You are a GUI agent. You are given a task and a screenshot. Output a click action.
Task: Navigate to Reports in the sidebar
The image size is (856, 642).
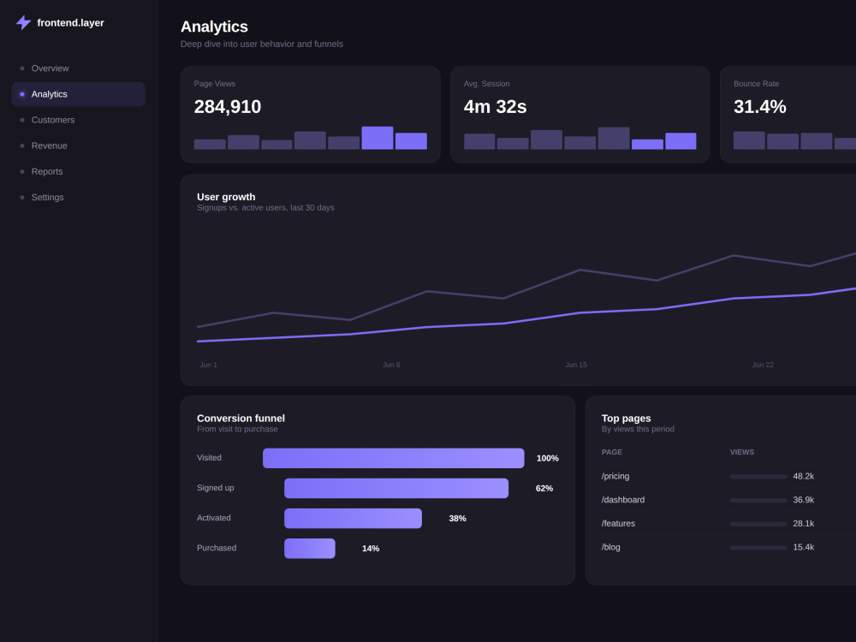[x=78, y=171]
